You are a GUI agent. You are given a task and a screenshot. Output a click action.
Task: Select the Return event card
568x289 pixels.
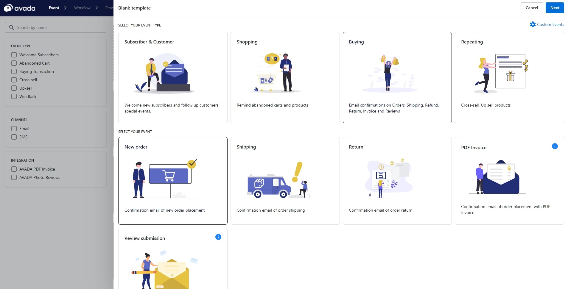pos(397,181)
